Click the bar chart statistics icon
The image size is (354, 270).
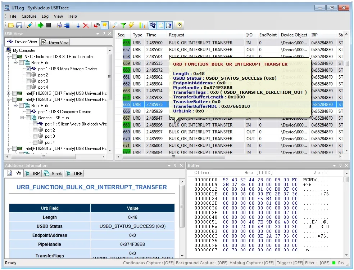pyautogui.click(x=142, y=25)
